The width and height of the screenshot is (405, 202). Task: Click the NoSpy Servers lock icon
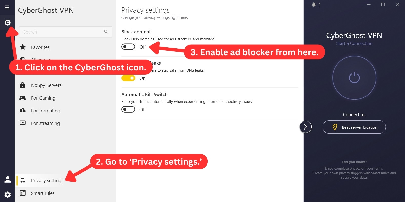pyautogui.click(x=23, y=85)
